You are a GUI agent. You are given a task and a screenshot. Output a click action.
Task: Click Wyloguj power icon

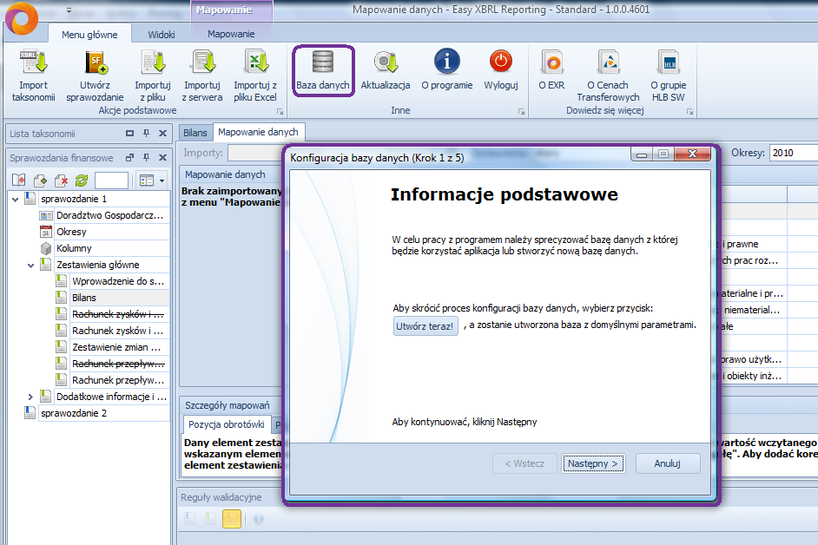click(x=501, y=62)
